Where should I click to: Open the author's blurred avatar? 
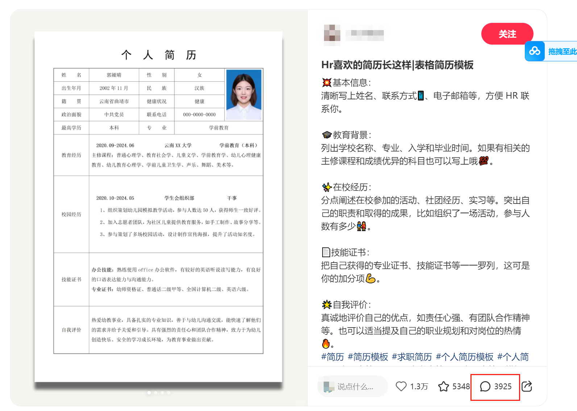[332, 33]
